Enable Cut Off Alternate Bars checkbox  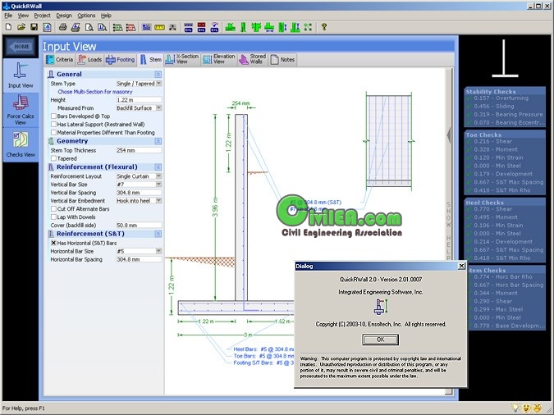(53, 209)
